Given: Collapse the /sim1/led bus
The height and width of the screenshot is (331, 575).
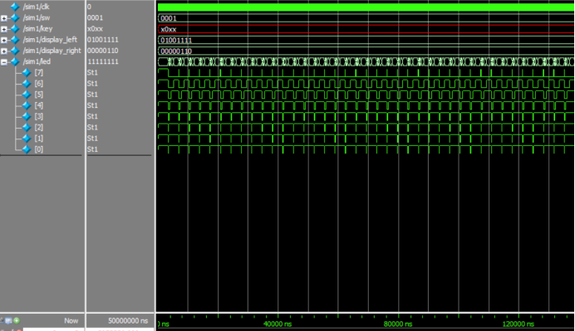Looking at the screenshot, I should (x=3, y=62).
